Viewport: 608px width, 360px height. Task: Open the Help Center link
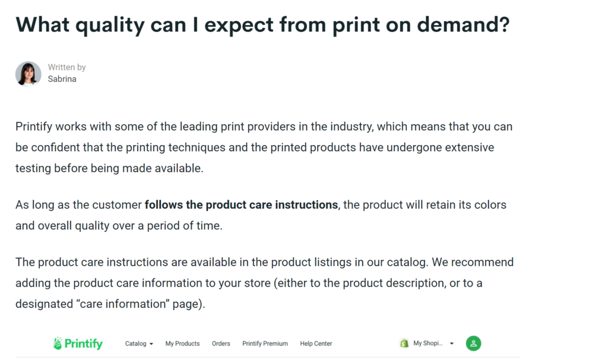coord(316,343)
